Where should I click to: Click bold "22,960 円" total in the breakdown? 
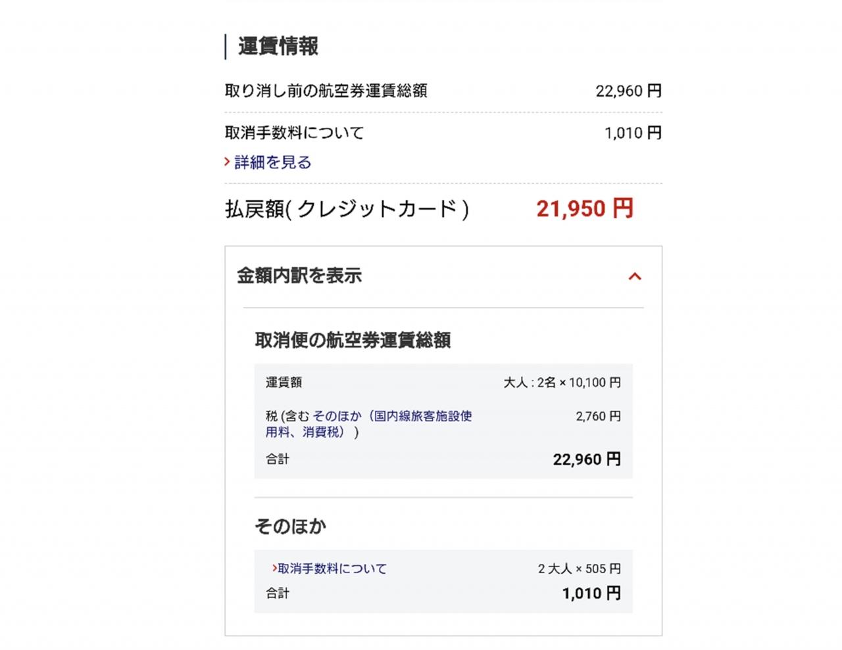[x=586, y=459]
